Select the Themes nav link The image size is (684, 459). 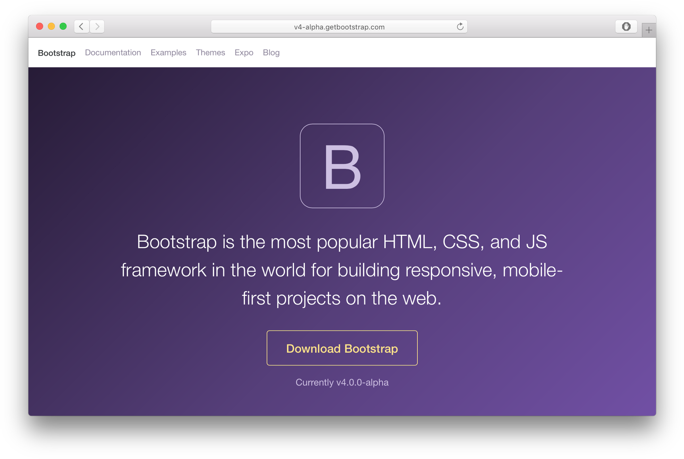tap(210, 52)
